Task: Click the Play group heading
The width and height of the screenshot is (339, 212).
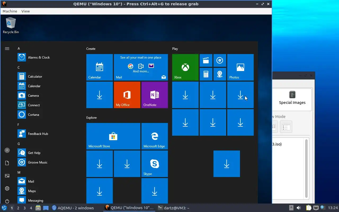Action: click(175, 49)
